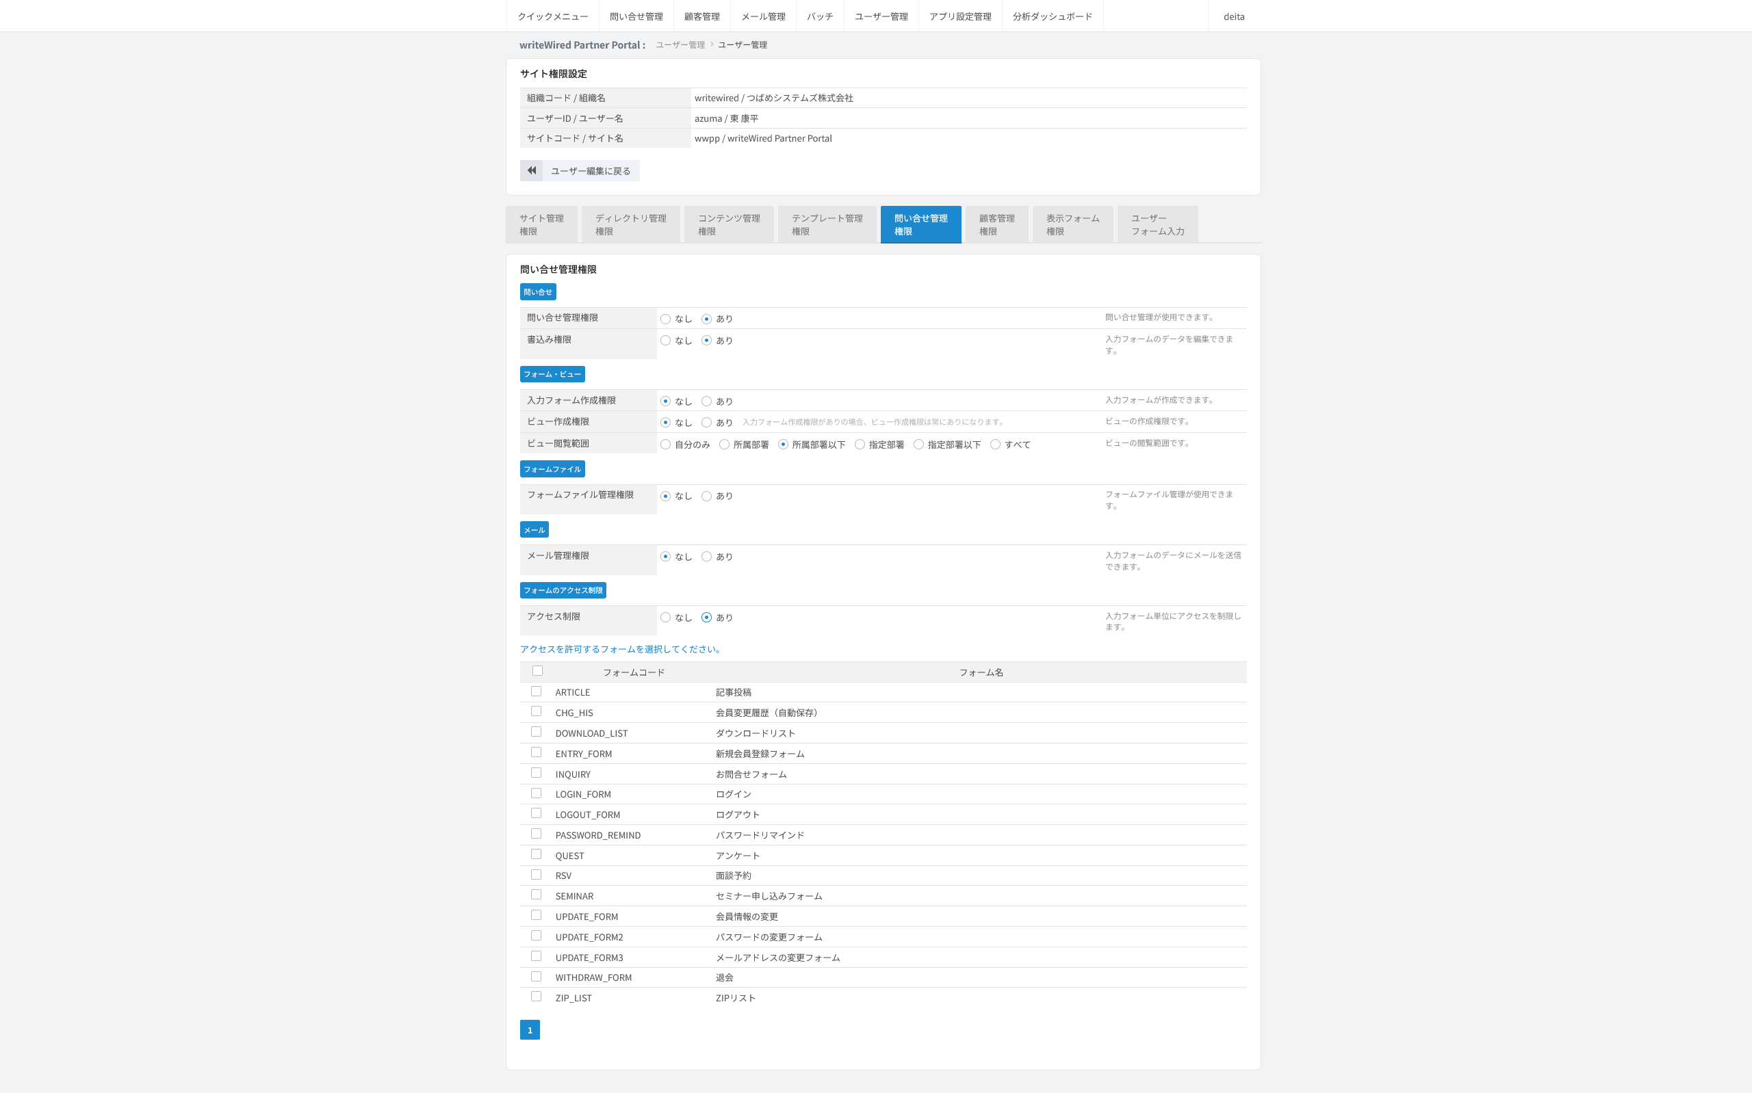
Task: Open the 顧客管理 top menu
Action: (701, 16)
